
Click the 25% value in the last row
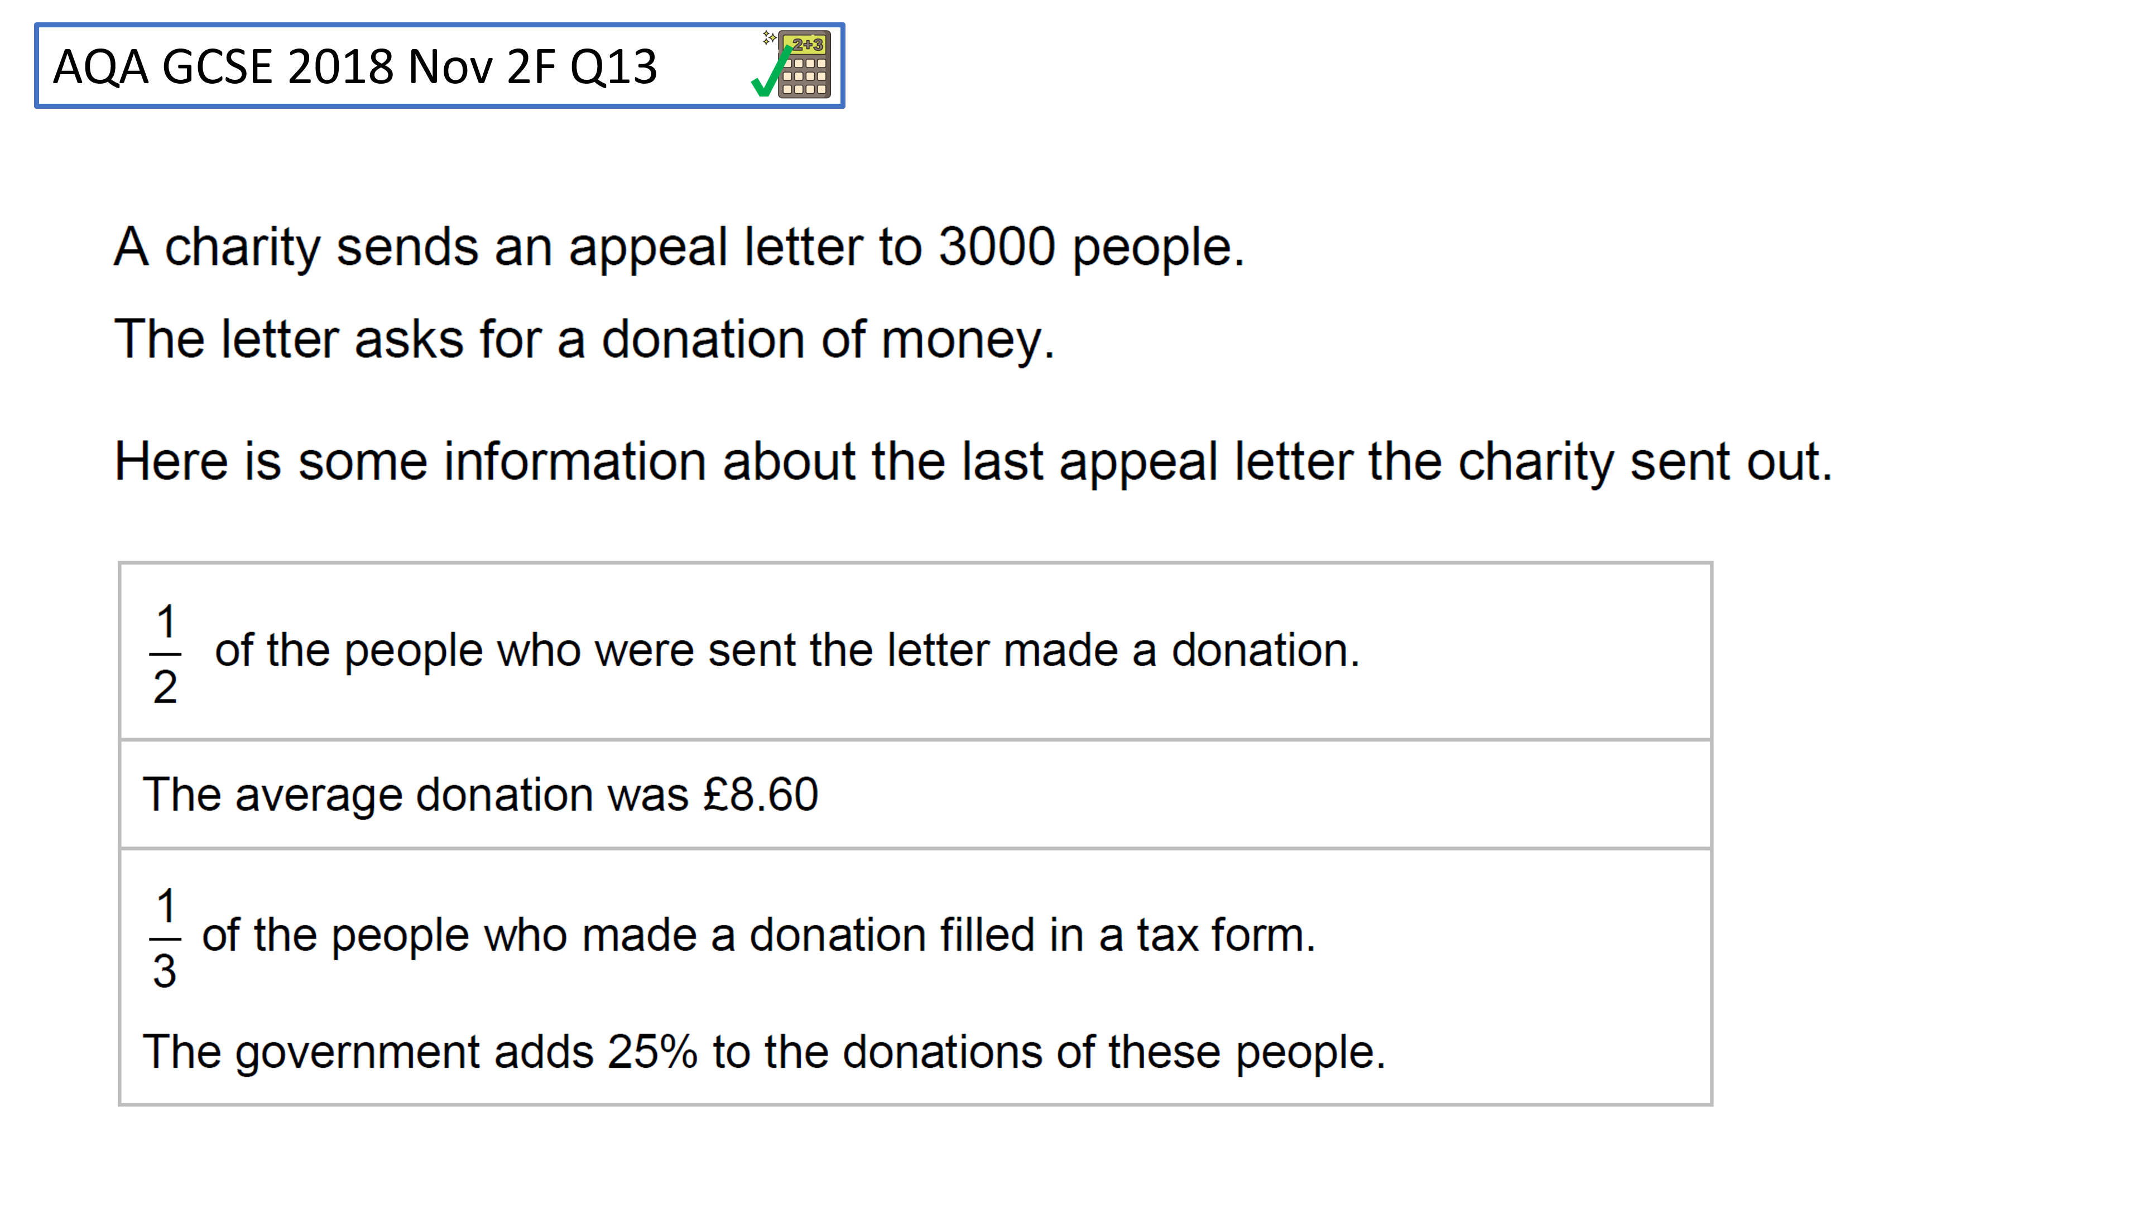[652, 1051]
